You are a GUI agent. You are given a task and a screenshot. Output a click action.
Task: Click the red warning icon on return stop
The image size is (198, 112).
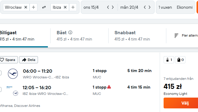tap(109, 87)
